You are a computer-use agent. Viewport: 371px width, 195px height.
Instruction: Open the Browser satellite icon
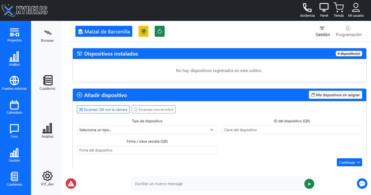click(x=47, y=36)
